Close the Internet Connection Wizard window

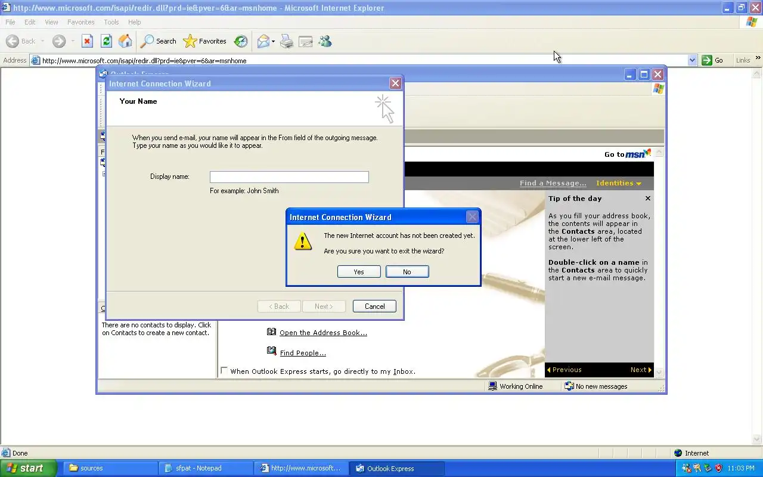(395, 83)
